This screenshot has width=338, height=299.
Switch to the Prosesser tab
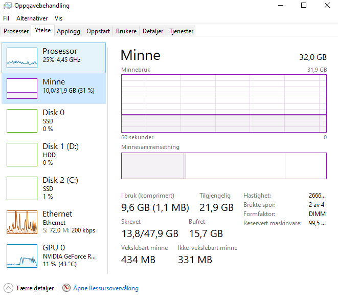16,31
